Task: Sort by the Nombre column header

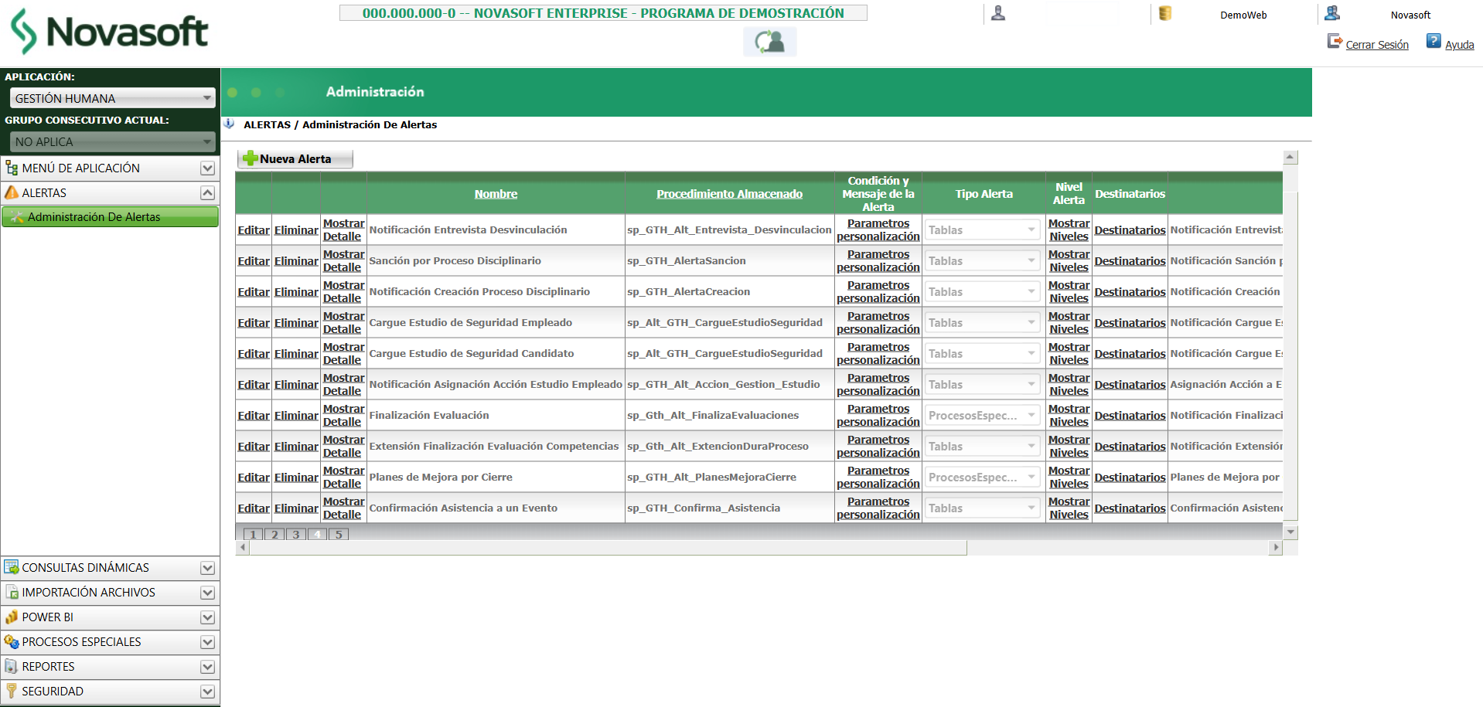Action: (496, 194)
